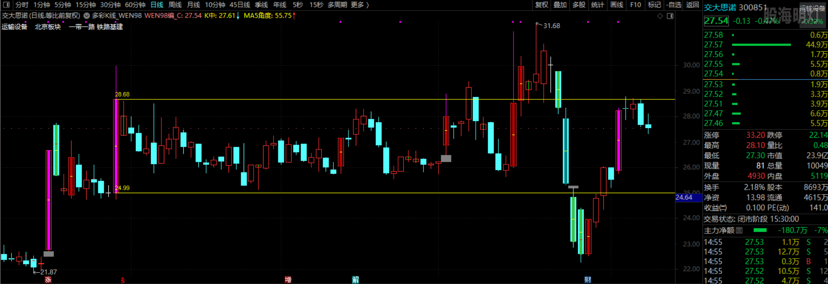This screenshot has width=828, height=284.
Task: Select the 15秒 period tab
Action: click(x=316, y=5)
